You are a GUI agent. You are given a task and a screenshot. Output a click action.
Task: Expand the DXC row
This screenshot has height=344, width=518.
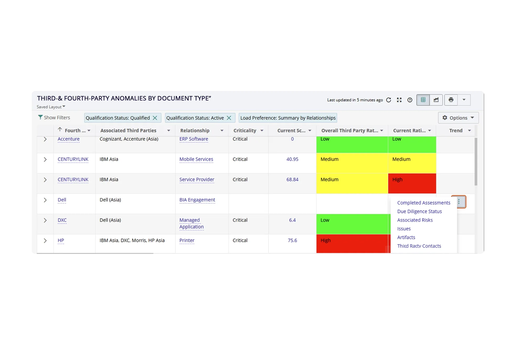pos(45,220)
